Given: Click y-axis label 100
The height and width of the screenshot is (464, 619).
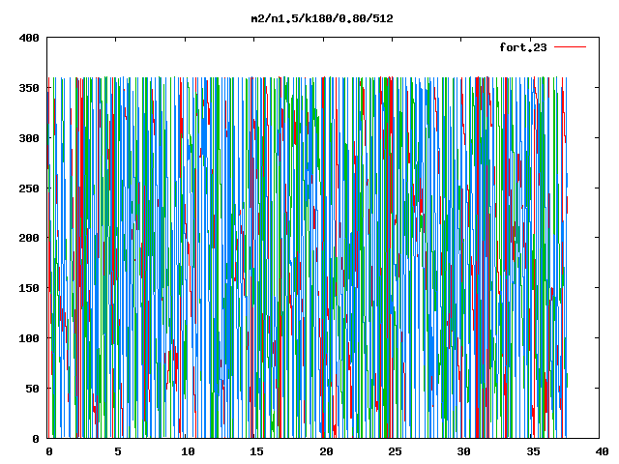Looking at the screenshot, I should tap(29, 338).
